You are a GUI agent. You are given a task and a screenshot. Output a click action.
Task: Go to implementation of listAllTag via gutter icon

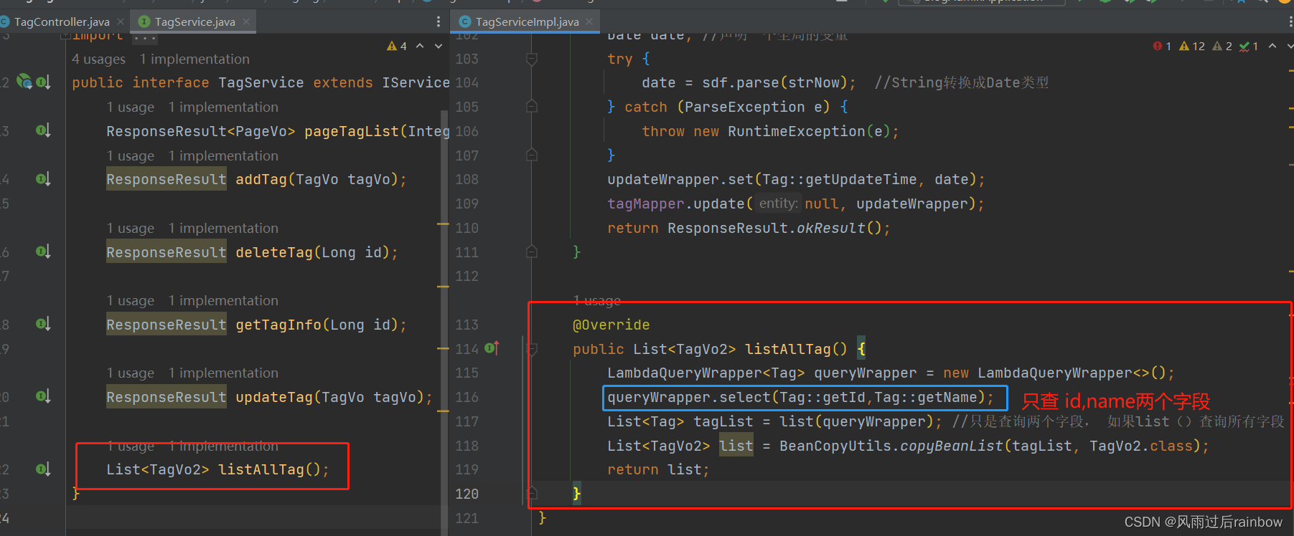coord(43,469)
